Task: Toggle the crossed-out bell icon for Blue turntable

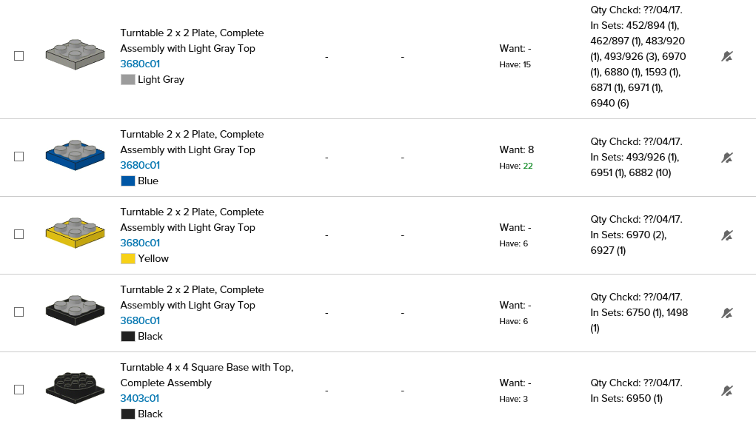Action: 727,158
